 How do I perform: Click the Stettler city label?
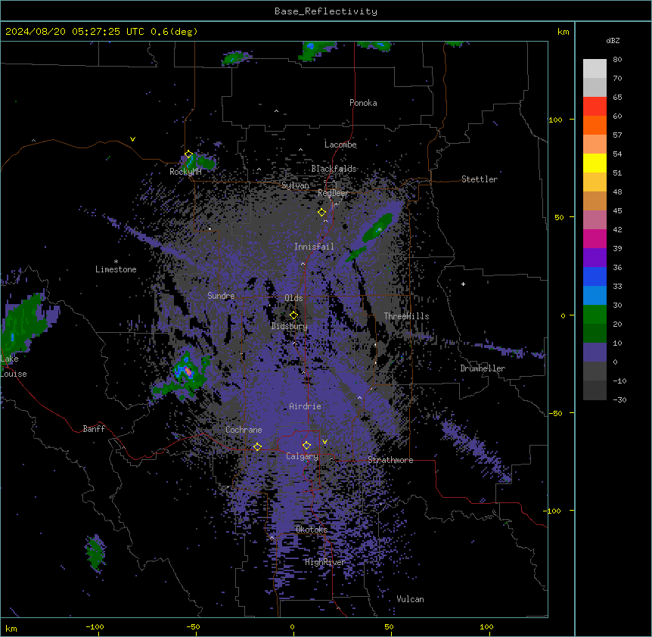pos(479,179)
